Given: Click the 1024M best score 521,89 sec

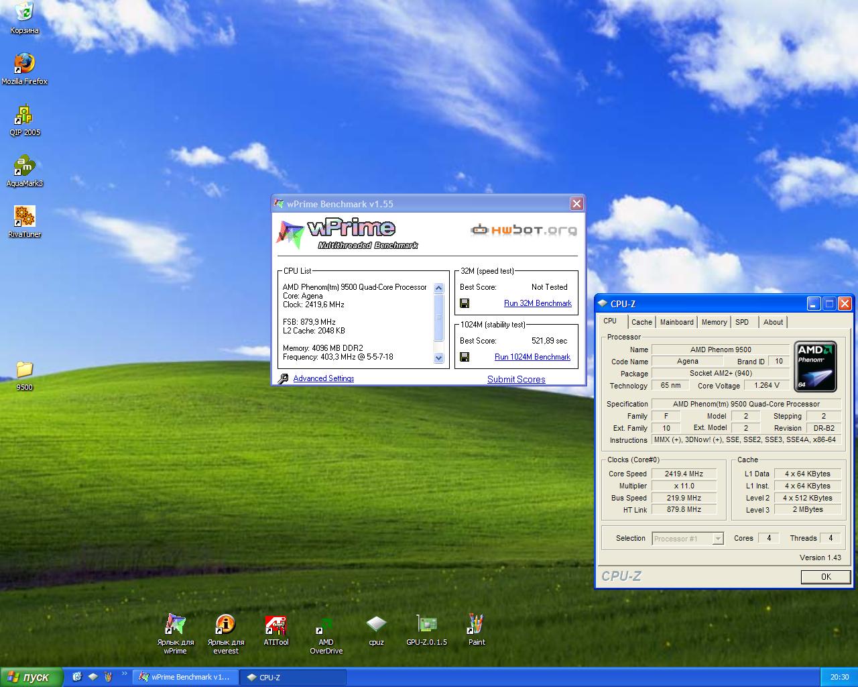Looking at the screenshot, I should (x=549, y=341).
